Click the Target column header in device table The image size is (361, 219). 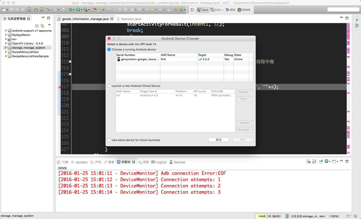pos(210,55)
